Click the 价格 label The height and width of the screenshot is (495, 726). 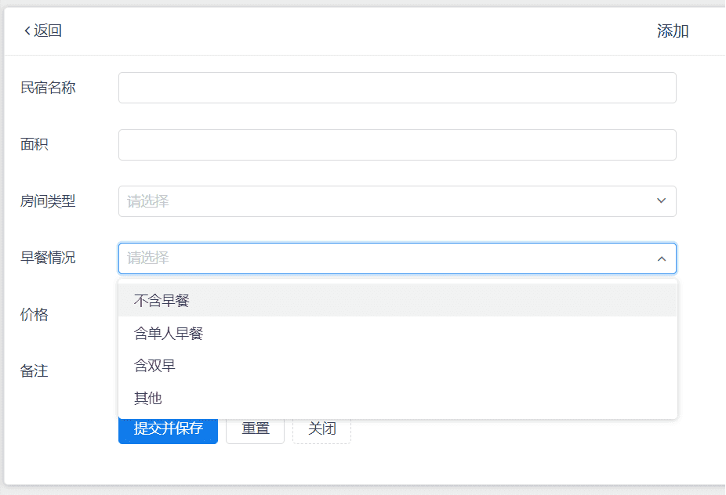coord(34,315)
